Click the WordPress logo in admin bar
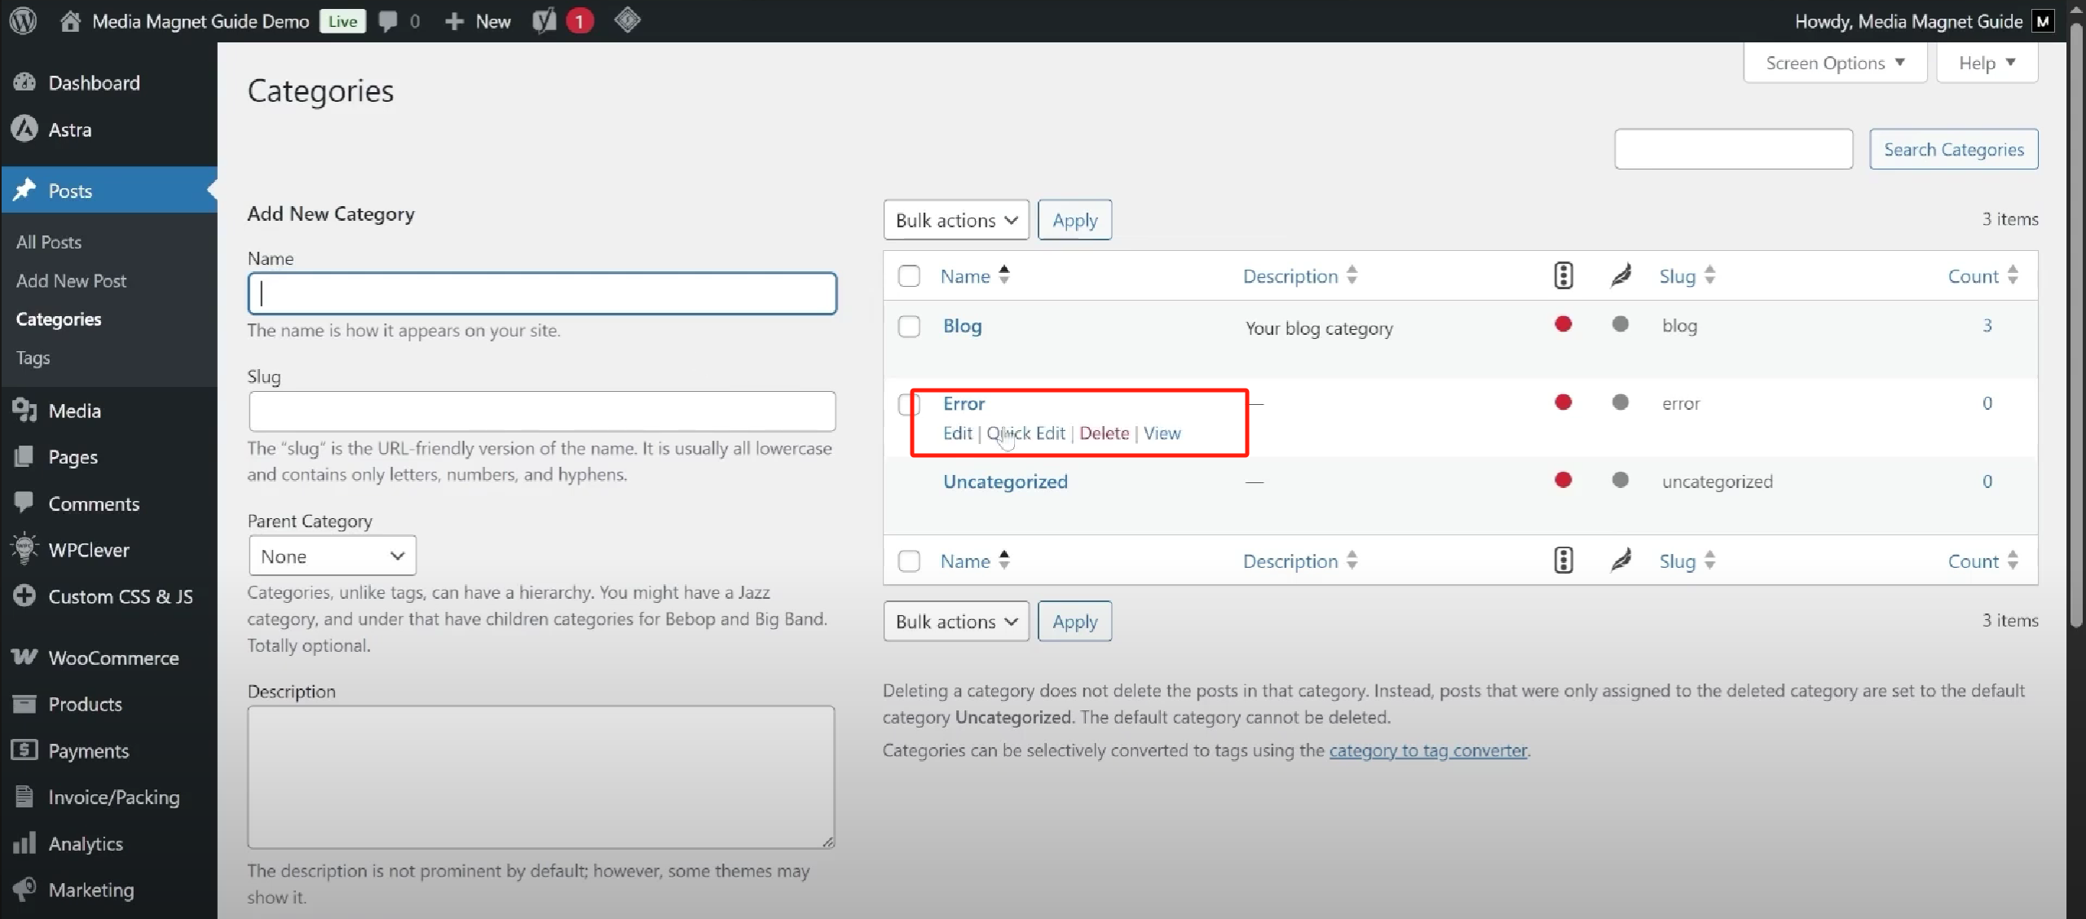The width and height of the screenshot is (2086, 919). [x=23, y=20]
